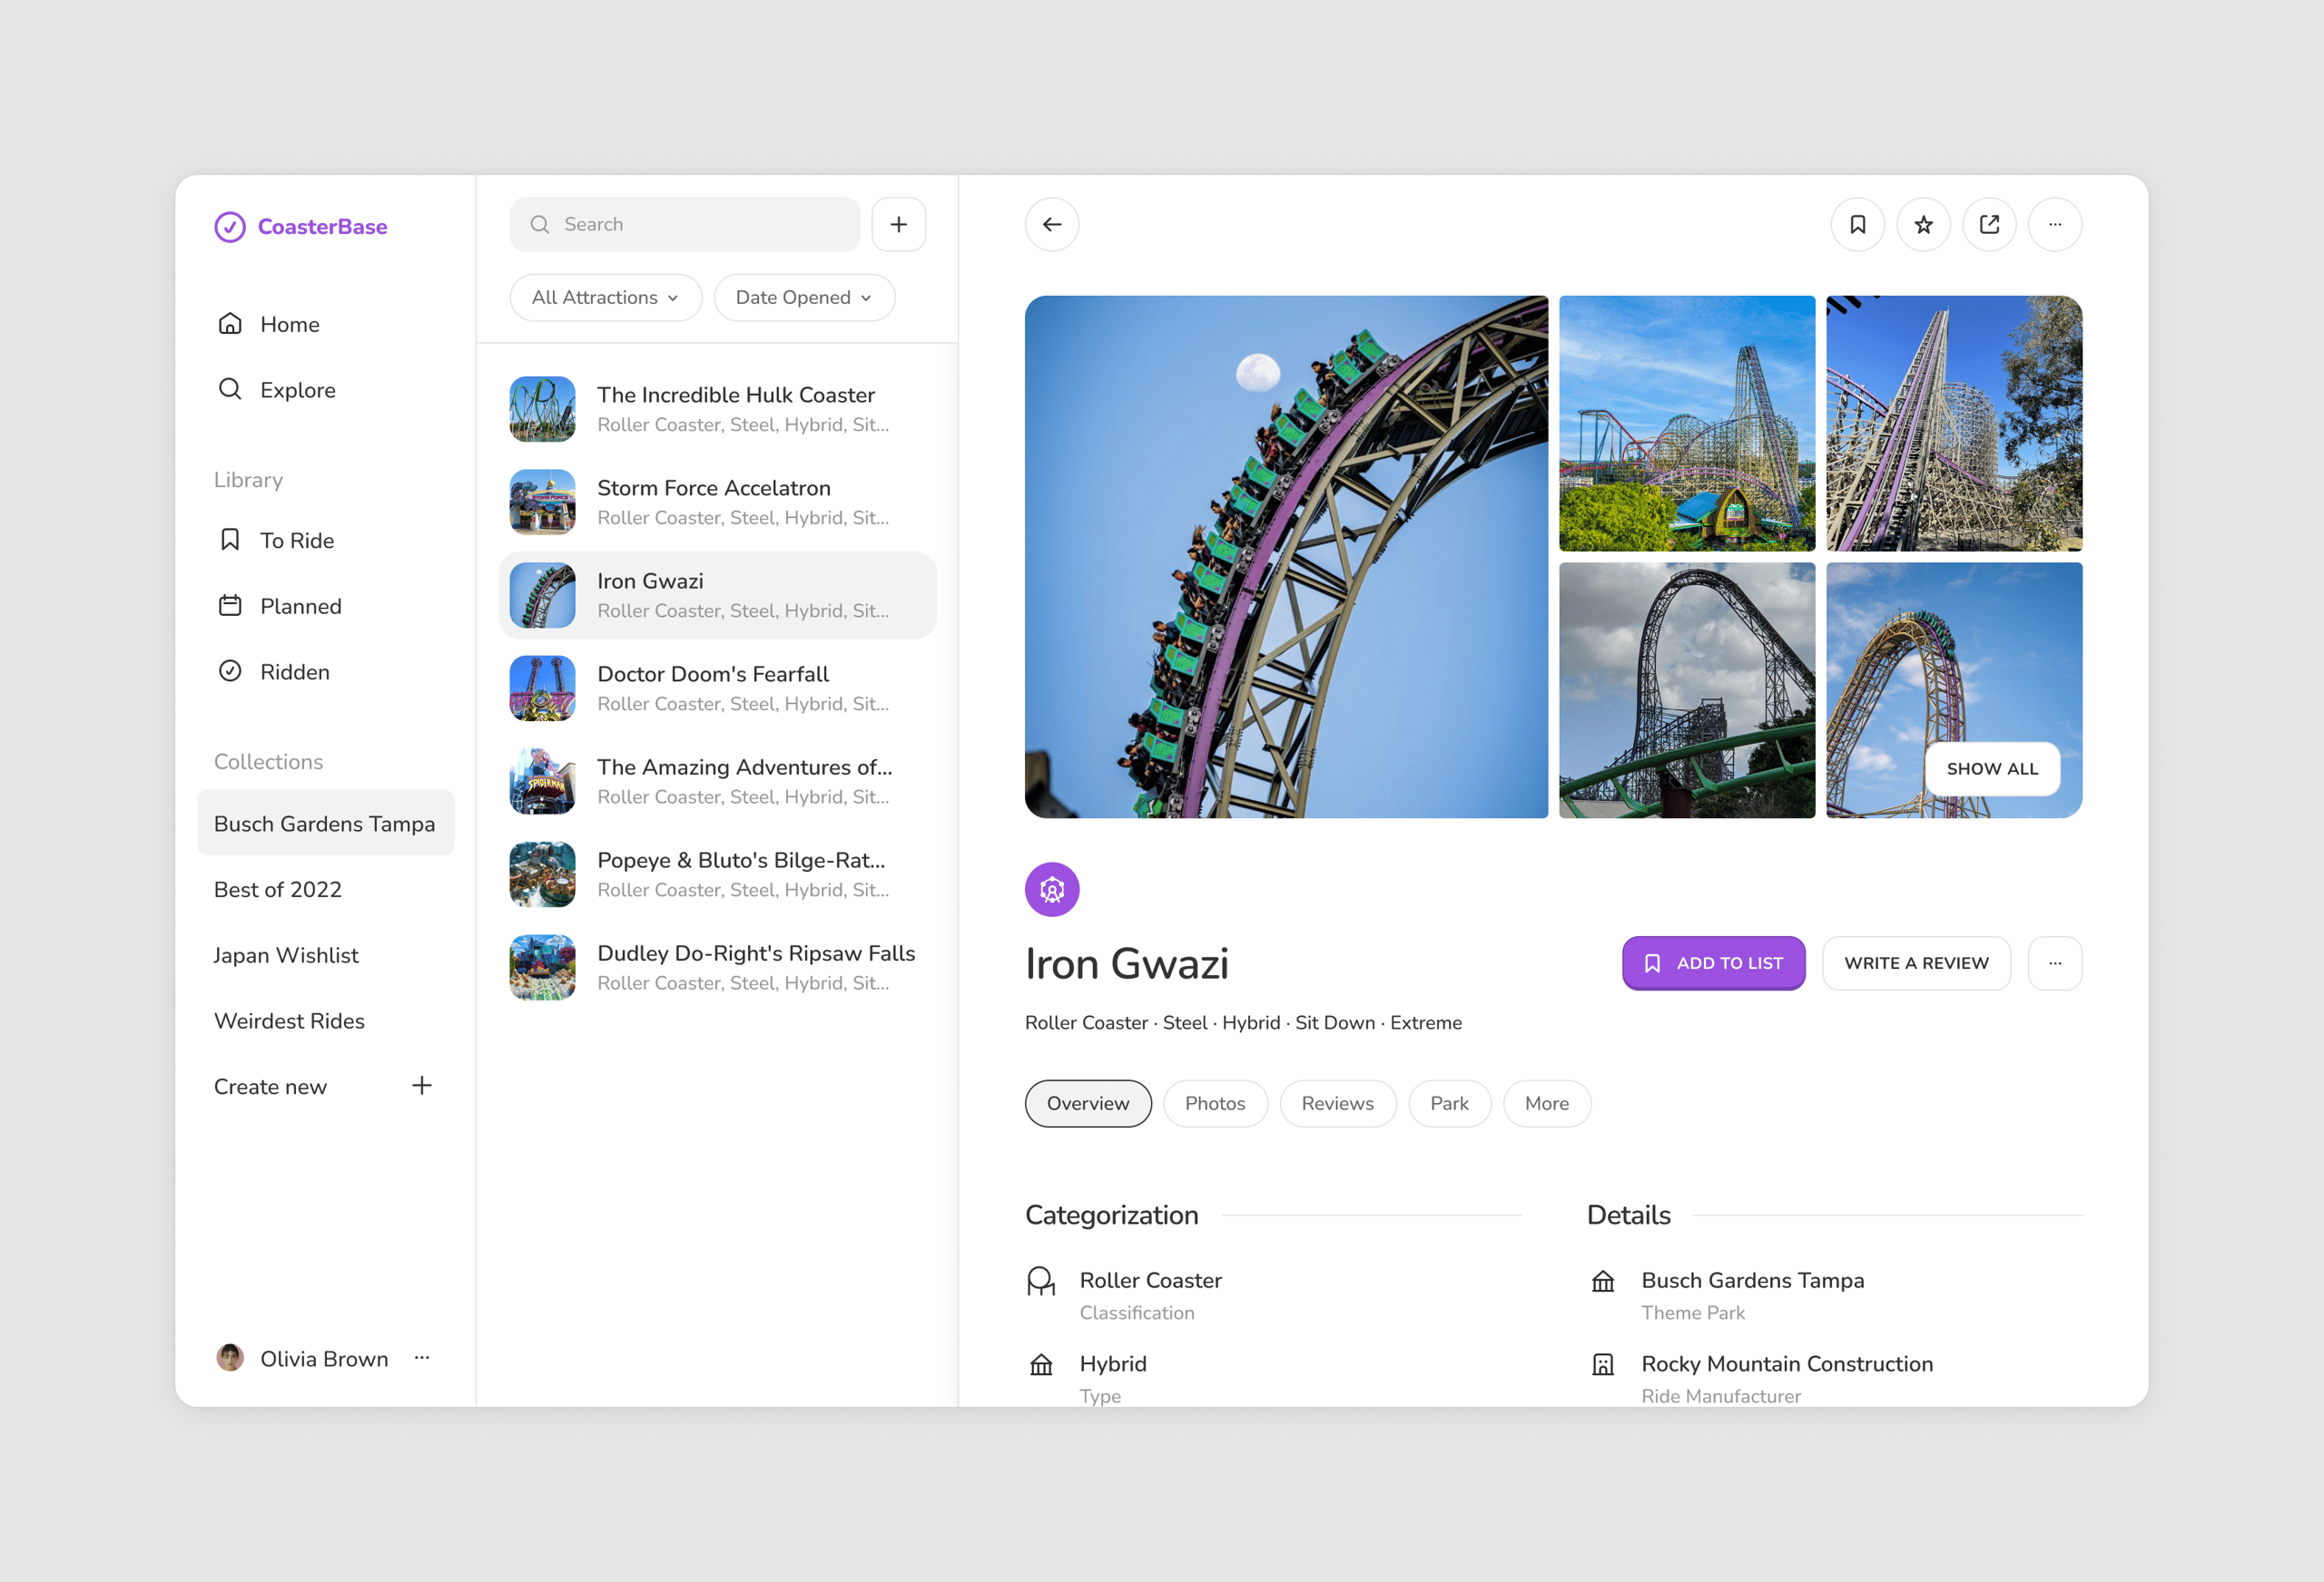This screenshot has height=1582, width=2324.
Task: Click the back arrow button
Action: click(x=1051, y=224)
